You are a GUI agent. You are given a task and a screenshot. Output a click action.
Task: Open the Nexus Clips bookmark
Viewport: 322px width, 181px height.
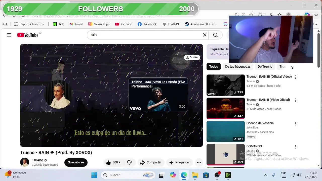99,24
